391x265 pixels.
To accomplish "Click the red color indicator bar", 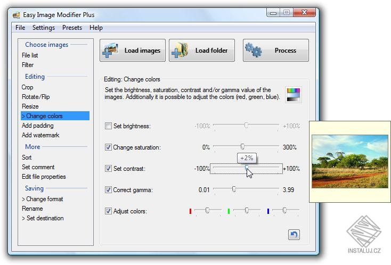I will 190,211.
